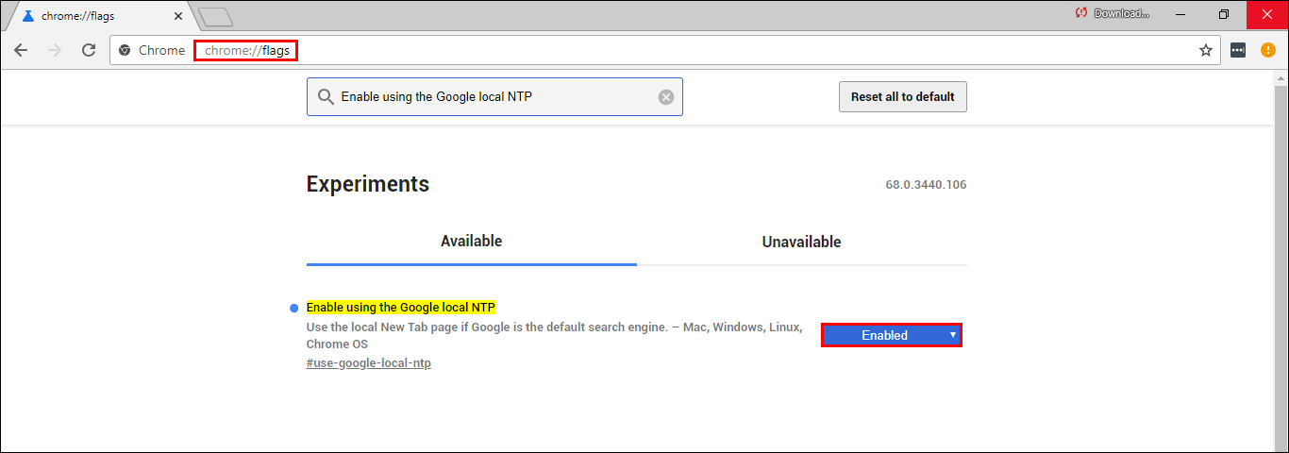Click the flag description 'Use the local New Tab page' text
This screenshot has width=1289, height=453.
click(555, 335)
